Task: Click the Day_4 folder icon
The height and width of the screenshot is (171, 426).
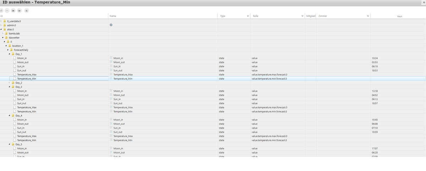Action: tap(13, 116)
